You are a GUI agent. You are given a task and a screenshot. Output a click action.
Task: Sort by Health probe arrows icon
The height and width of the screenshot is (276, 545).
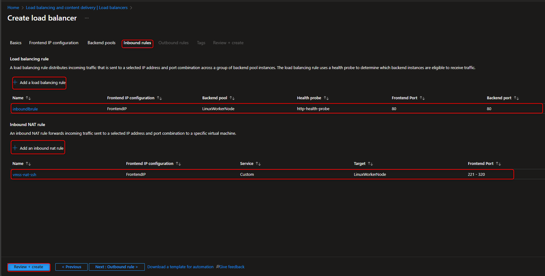(x=326, y=98)
